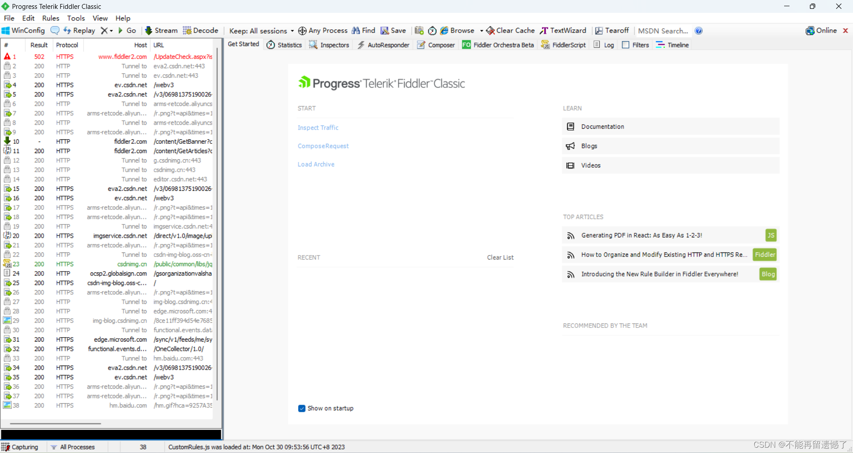Click the Clear Cache toolbar icon
This screenshot has width=853, height=453.
click(x=490, y=31)
